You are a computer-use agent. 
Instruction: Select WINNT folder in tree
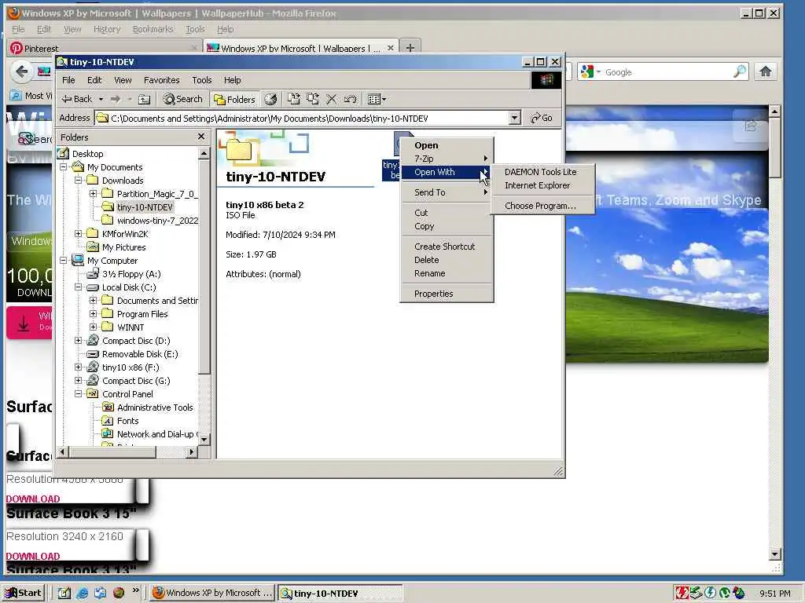pos(130,327)
